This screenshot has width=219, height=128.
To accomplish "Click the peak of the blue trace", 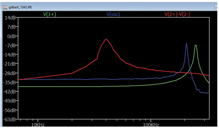I will click(186, 44).
